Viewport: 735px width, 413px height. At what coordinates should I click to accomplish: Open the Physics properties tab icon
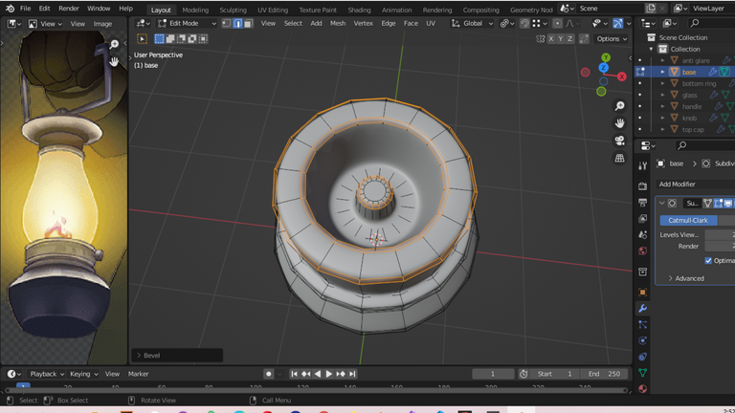(643, 340)
